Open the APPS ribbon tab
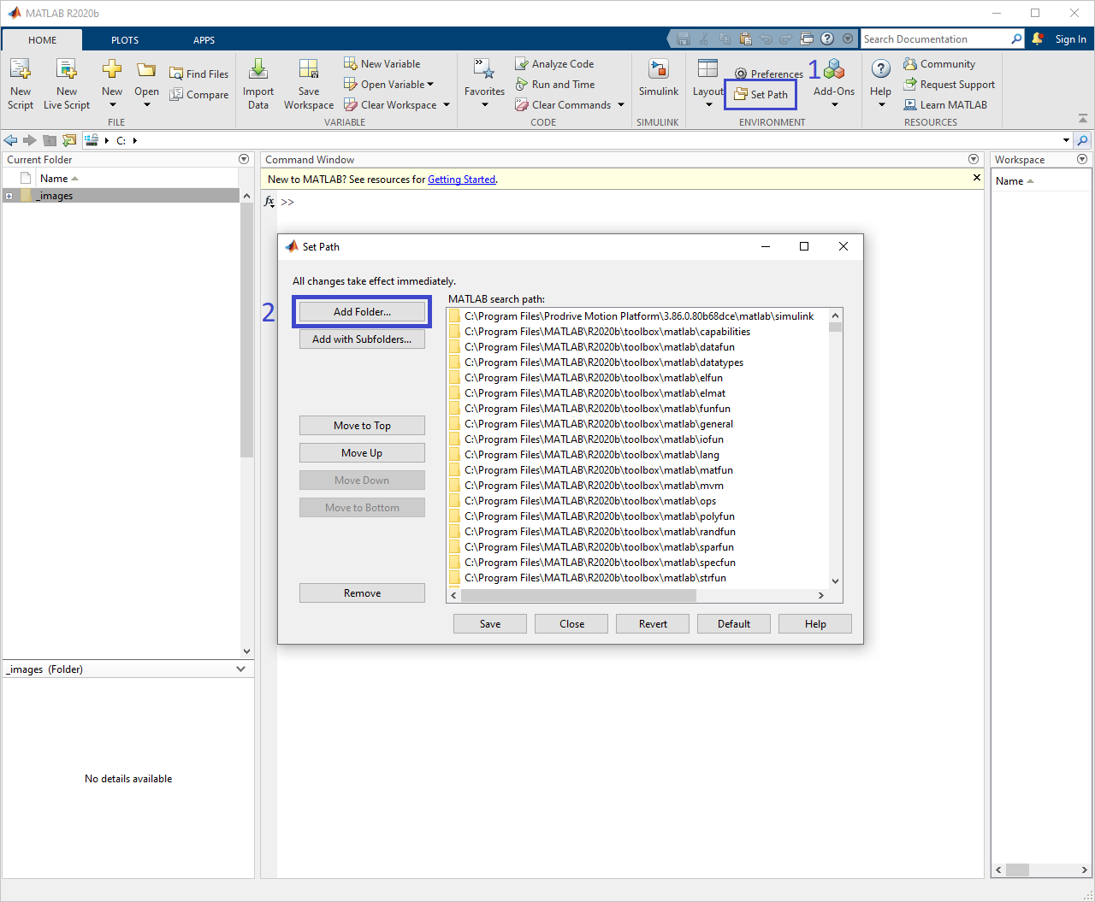 (x=204, y=39)
